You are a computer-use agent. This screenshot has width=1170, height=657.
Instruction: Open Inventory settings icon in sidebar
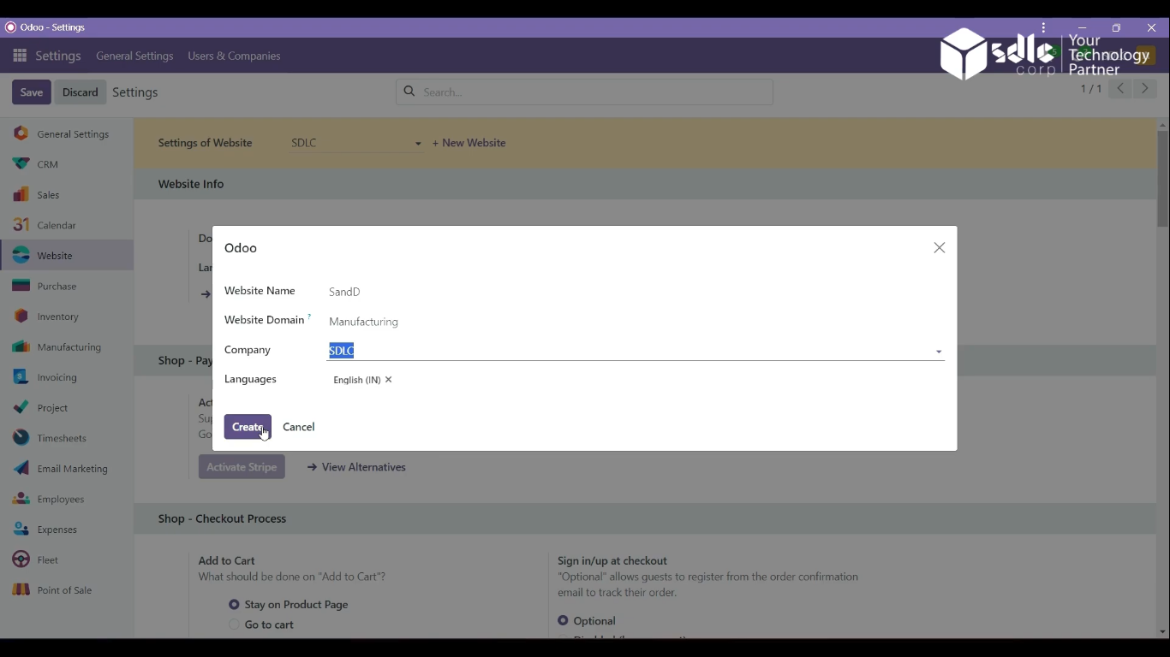pyautogui.click(x=21, y=317)
